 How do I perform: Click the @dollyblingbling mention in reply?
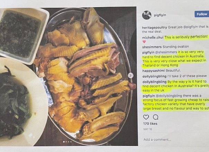[169, 96]
